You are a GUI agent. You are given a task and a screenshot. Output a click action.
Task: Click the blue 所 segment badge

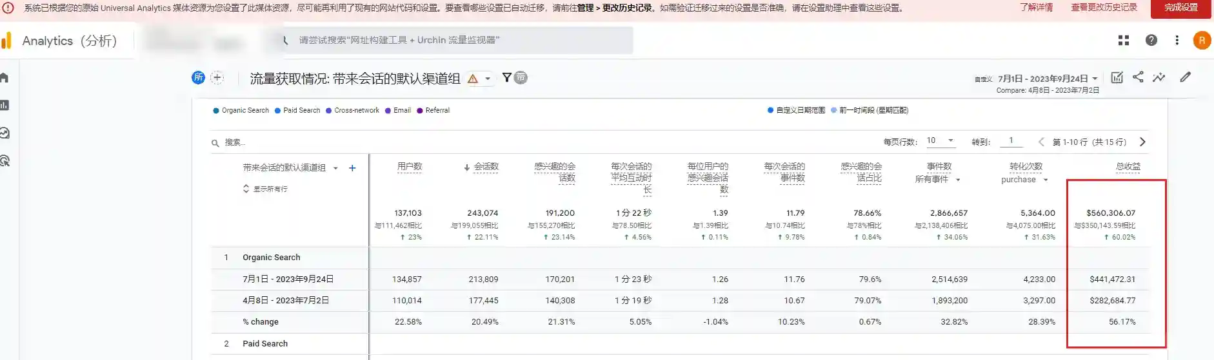tap(198, 78)
